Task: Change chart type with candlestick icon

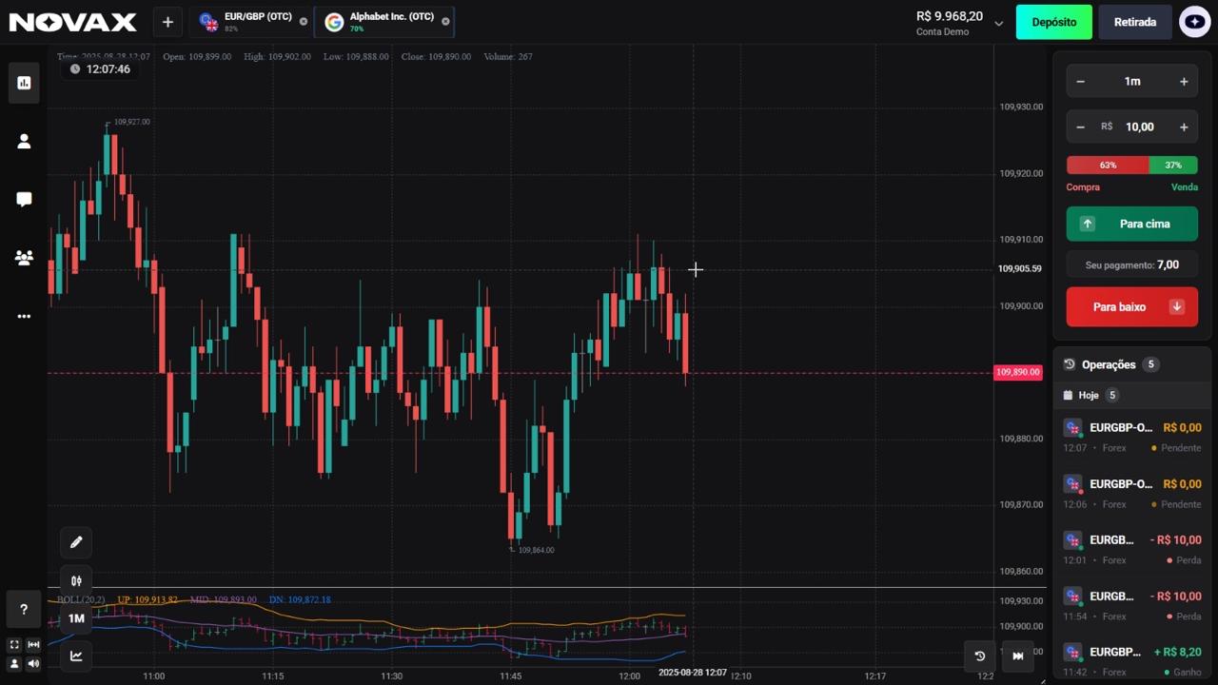Action: coord(76,581)
